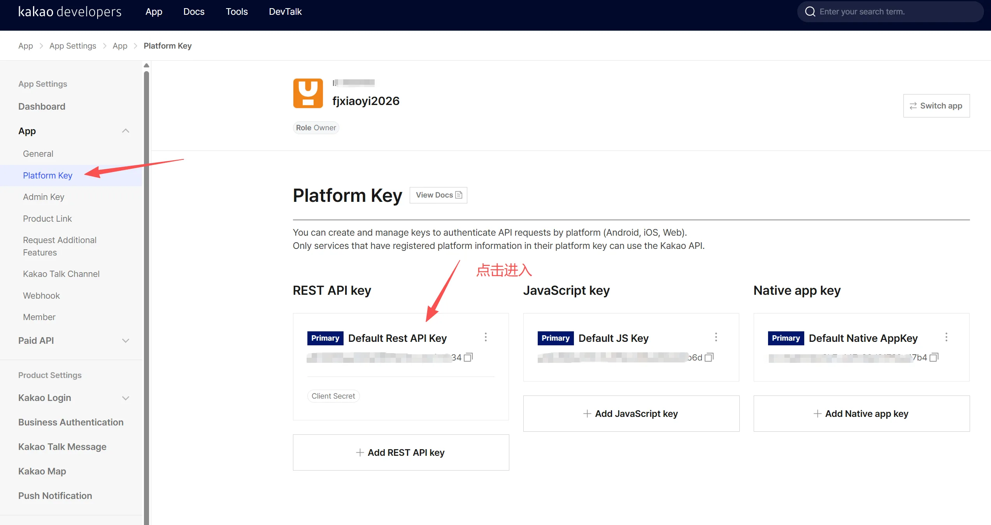This screenshot has height=525, width=991.
Task: Click the search magnifier icon
Action: click(810, 12)
